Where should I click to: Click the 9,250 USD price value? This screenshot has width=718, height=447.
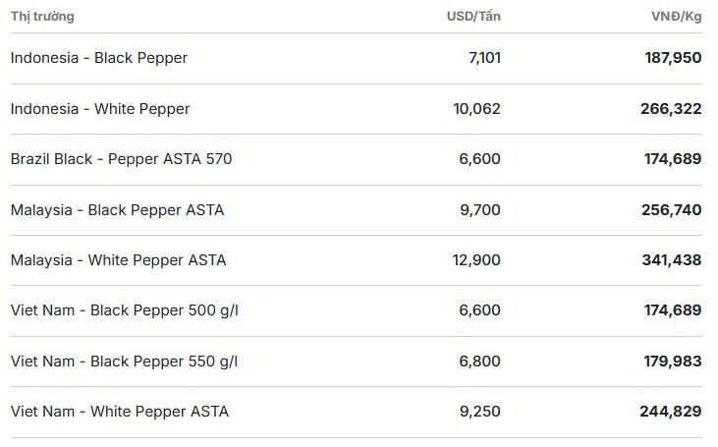480,412
